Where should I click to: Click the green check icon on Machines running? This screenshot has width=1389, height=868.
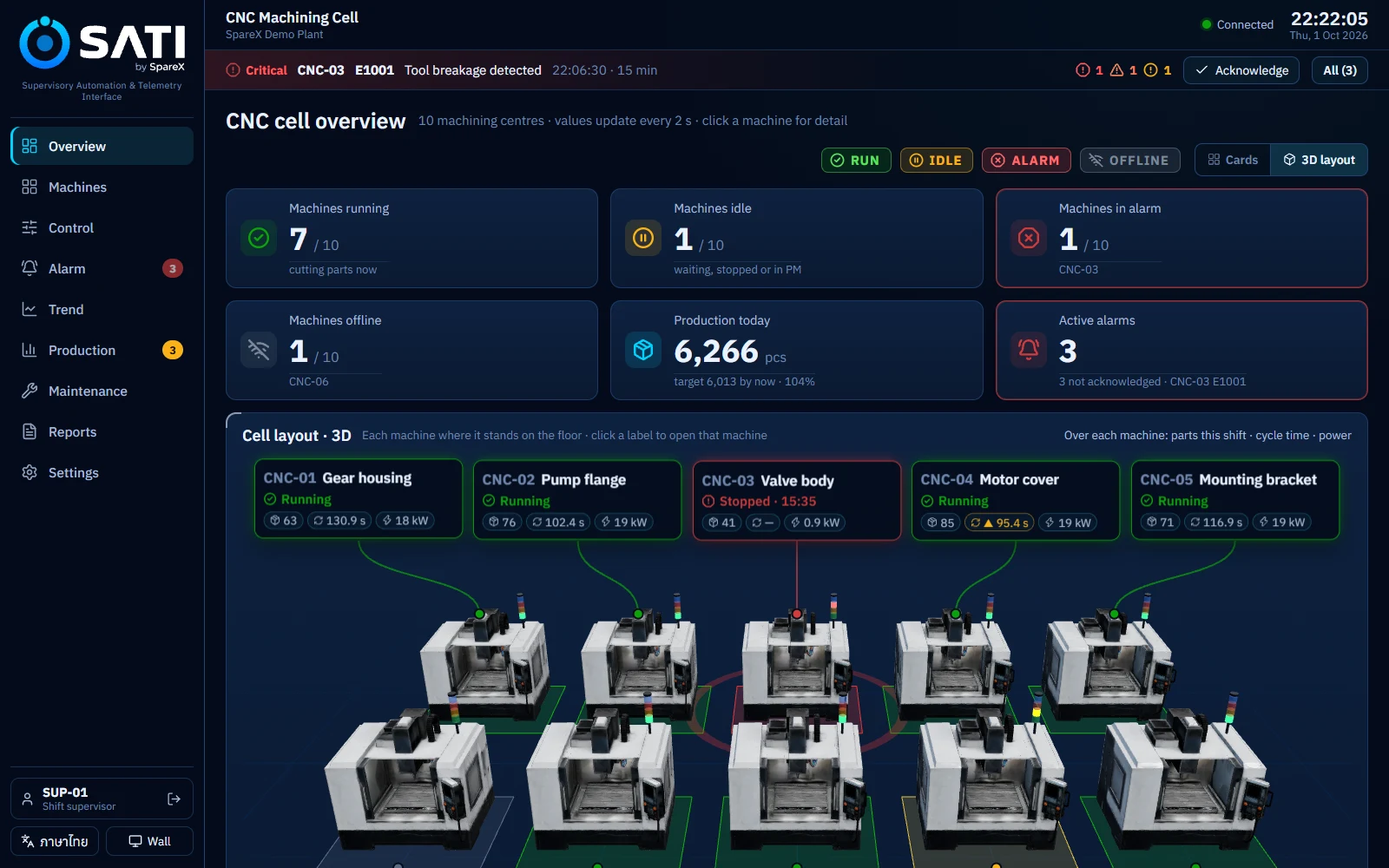click(x=259, y=238)
